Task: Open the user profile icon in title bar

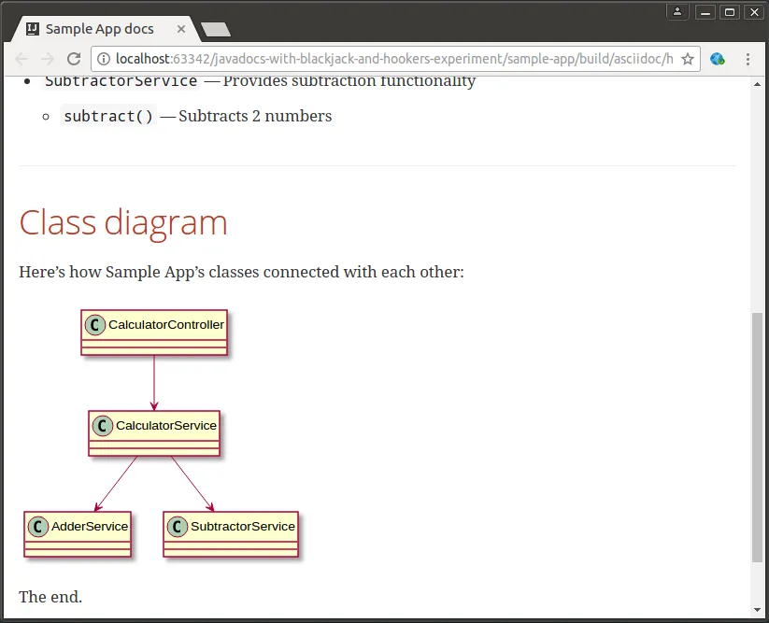Action: coord(677,11)
